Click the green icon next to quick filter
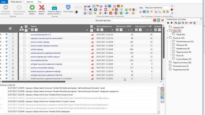The image size is (205, 115). coord(159,20)
